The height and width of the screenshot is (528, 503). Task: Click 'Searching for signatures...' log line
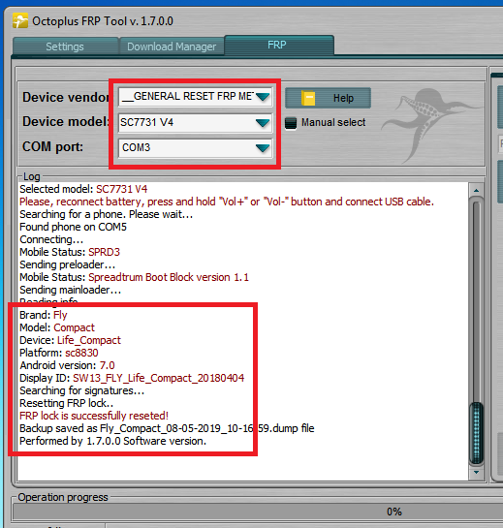pos(81,390)
